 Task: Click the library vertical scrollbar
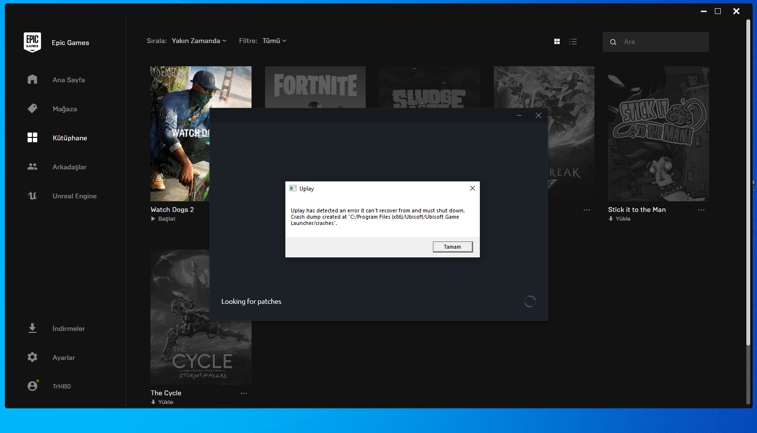click(748, 182)
